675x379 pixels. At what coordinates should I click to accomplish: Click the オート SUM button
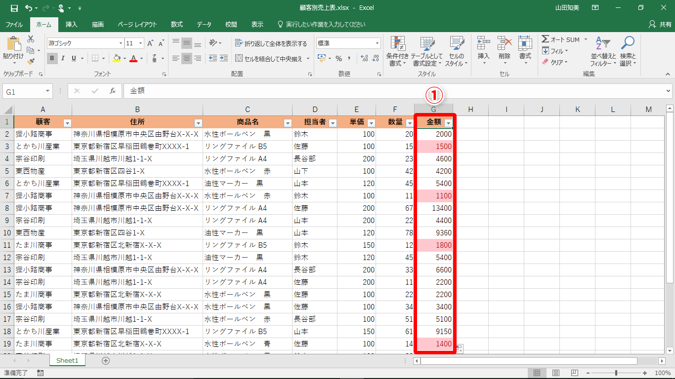tap(561, 39)
